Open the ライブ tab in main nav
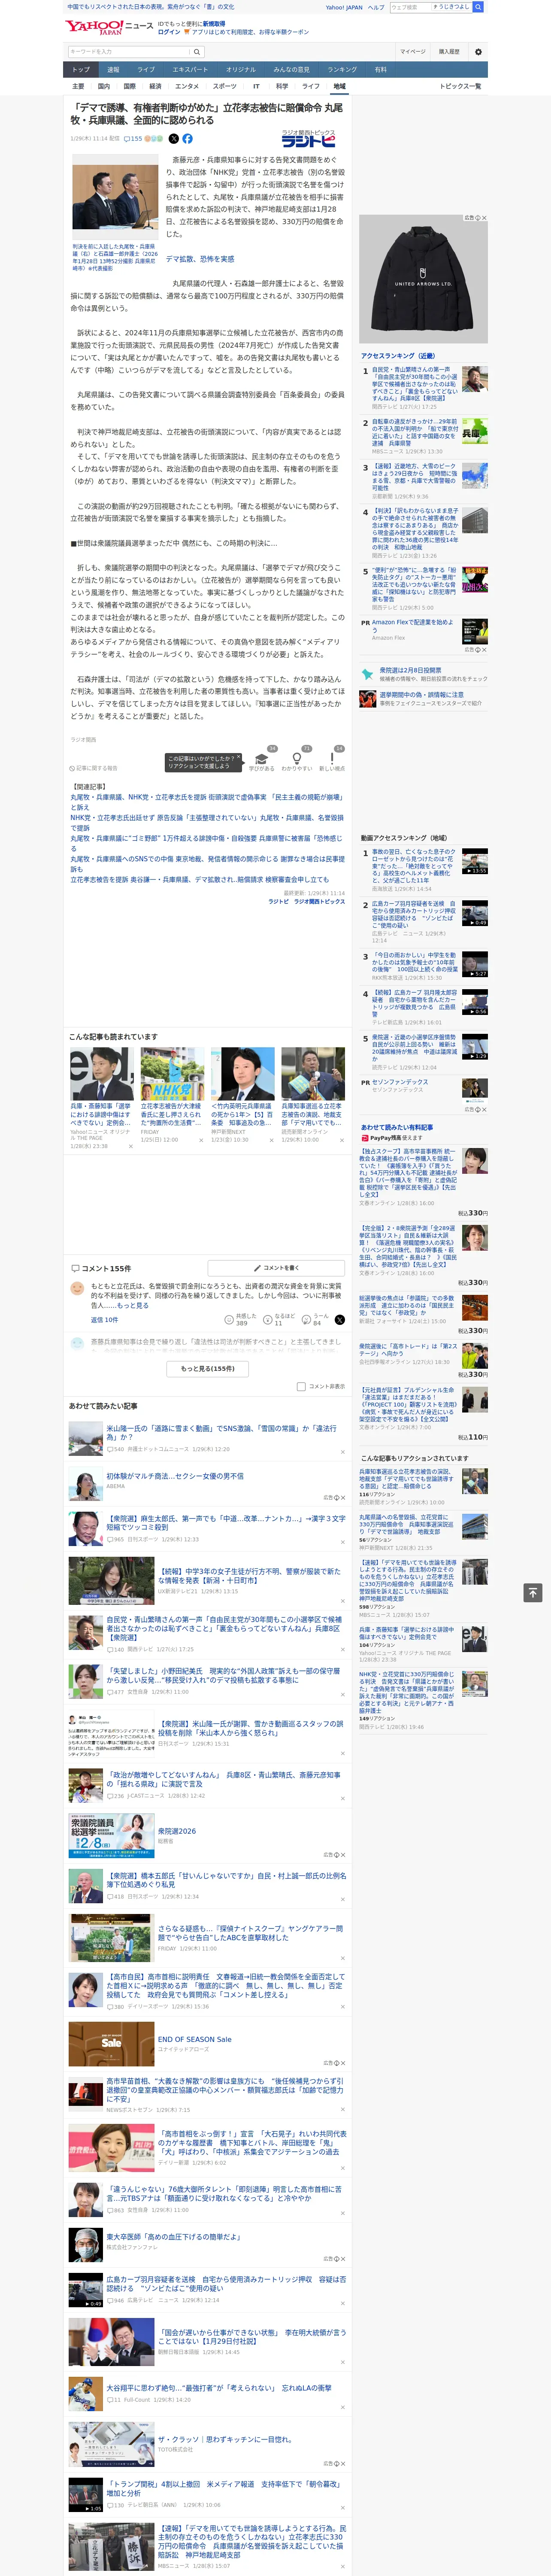Screen dimensions: 551x2576 [146, 70]
